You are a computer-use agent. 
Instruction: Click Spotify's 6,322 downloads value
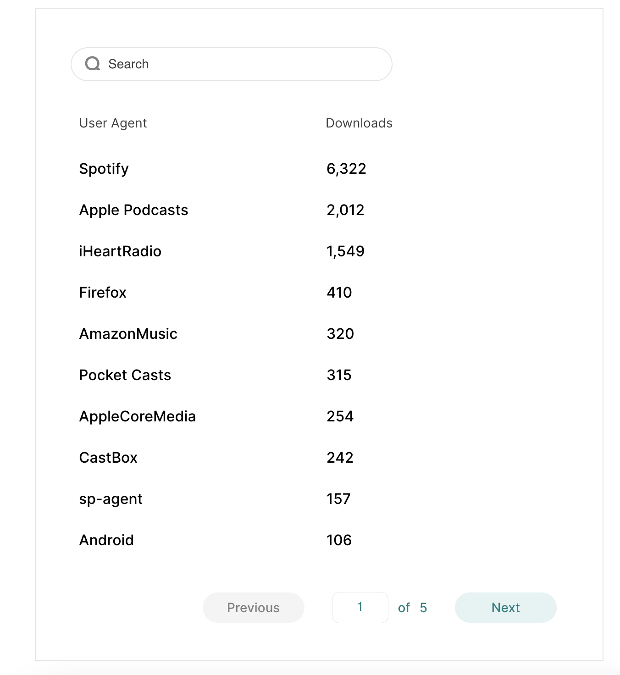[346, 169]
